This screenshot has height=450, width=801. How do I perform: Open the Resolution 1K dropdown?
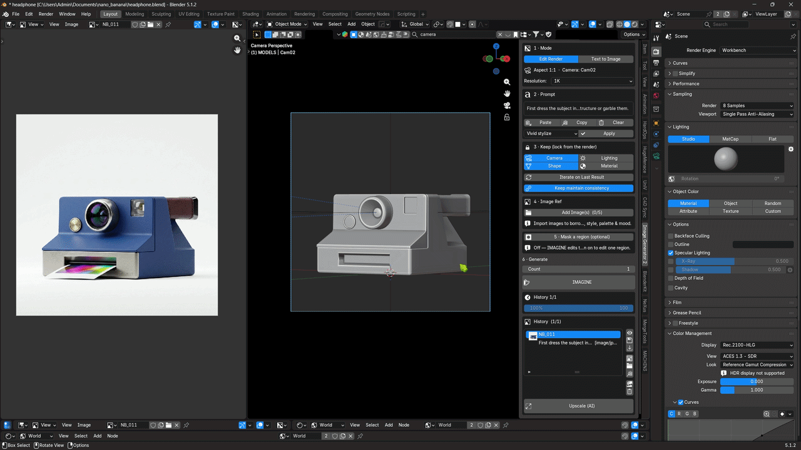pyautogui.click(x=592, y=81)
